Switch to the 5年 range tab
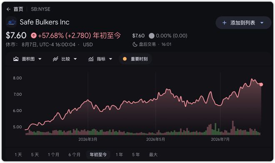 point(136,155)
